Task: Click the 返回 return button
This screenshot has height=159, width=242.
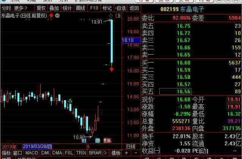Action: coord(134,8)
